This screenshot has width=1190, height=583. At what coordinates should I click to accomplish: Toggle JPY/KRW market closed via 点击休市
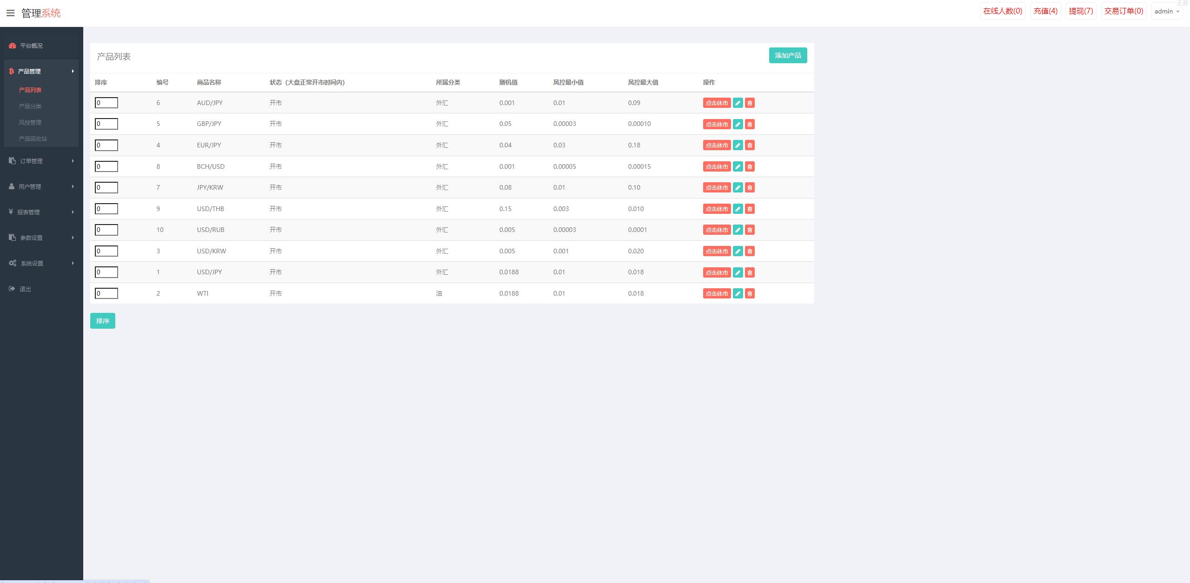pyautogui.click(x=717, y=188)
